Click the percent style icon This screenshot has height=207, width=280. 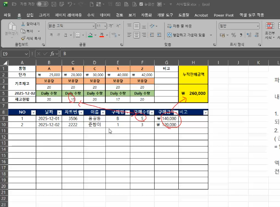click(233, 35)
